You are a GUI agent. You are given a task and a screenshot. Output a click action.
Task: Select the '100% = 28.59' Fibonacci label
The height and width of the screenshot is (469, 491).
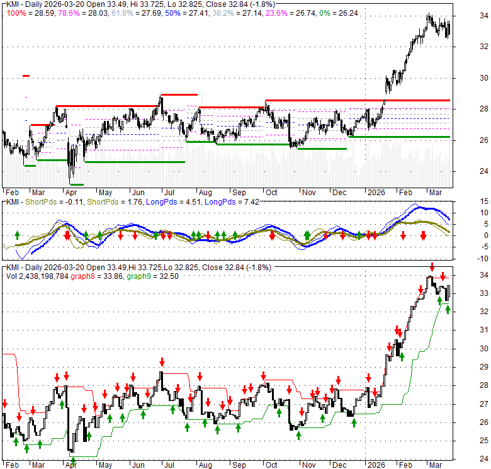[x=31, y=13]
